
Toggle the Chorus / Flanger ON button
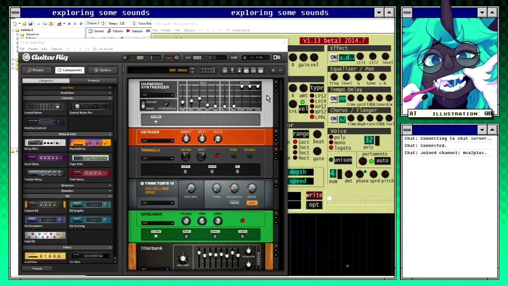tap(334, 119)
